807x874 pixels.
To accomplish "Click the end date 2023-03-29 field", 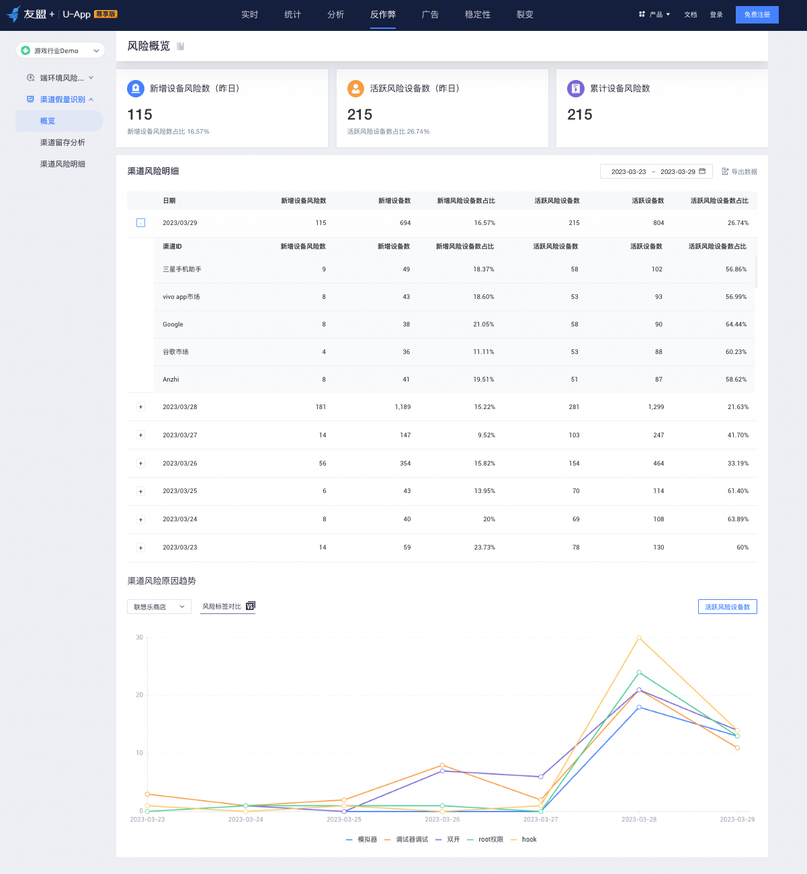I will point(678,171).
